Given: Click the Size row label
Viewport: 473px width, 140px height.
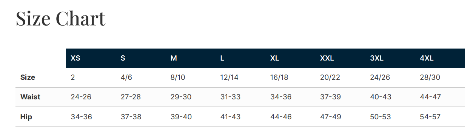Looking at the screenshot, I should (x=28, y=78).
